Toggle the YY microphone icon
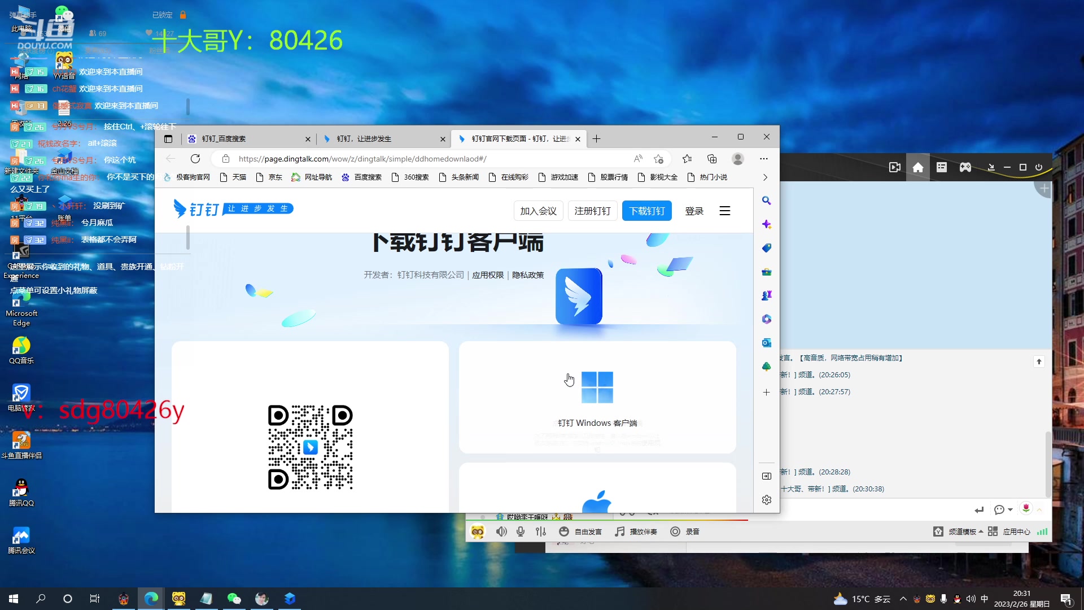The image size is (1084, 610). (x=521, y=531)
